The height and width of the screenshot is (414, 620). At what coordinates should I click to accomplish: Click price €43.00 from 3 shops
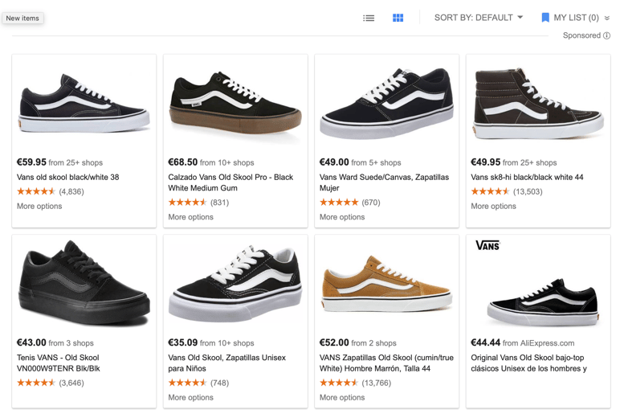pyautogui.click(x=55, y=342)
